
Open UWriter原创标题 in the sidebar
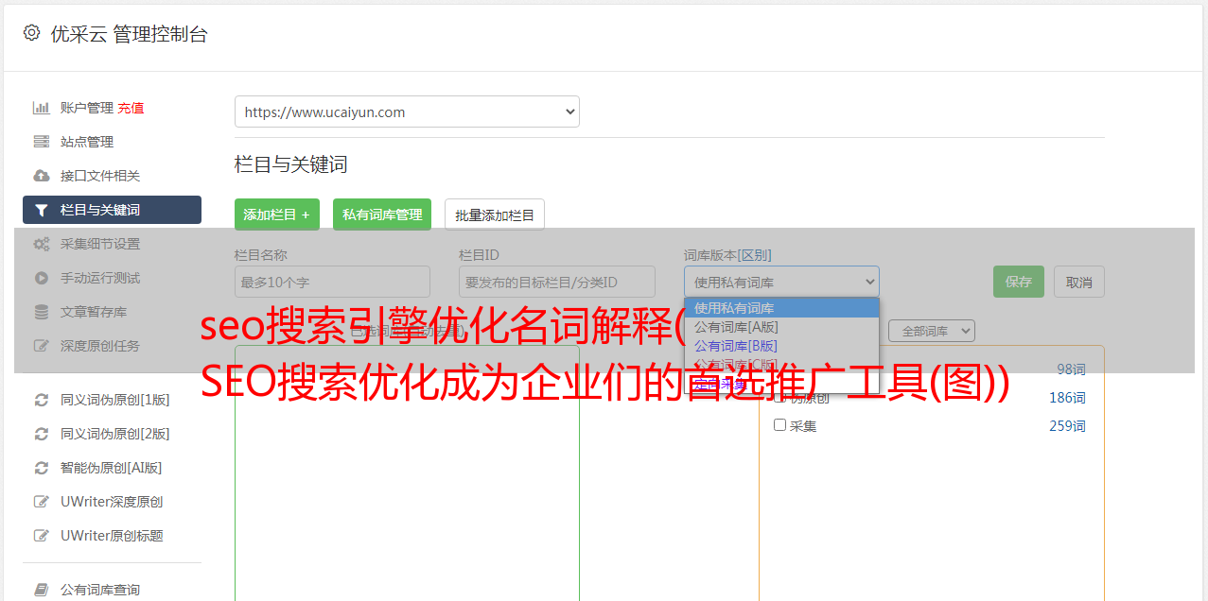(x=112, y=536)
